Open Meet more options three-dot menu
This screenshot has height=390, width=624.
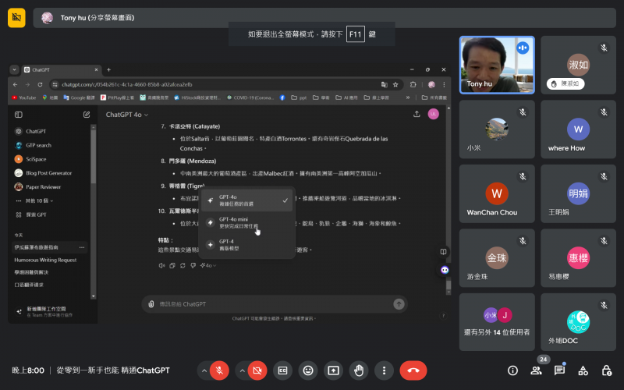[x=384, y=370]
